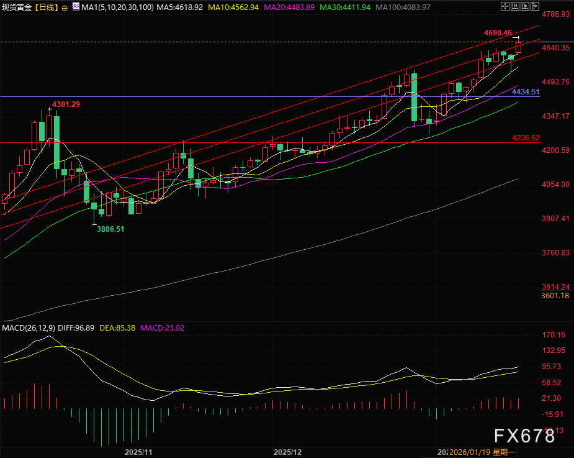Click the 4690.46 high price label

(x=498, y=32)
